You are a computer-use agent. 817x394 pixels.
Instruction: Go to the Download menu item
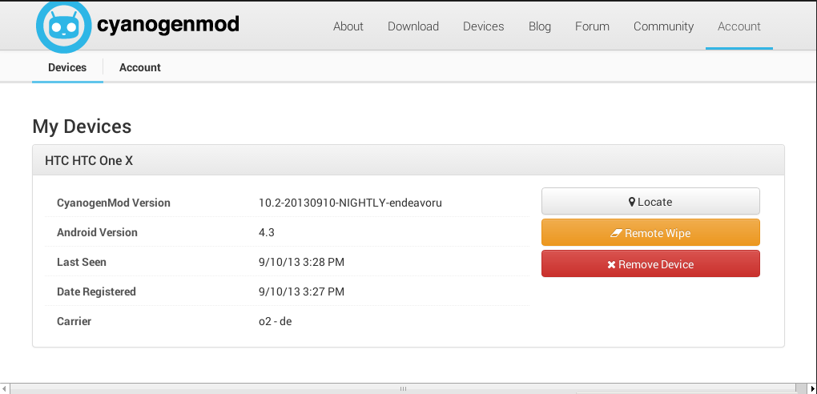pyautogui.click(x=413, y=26)
